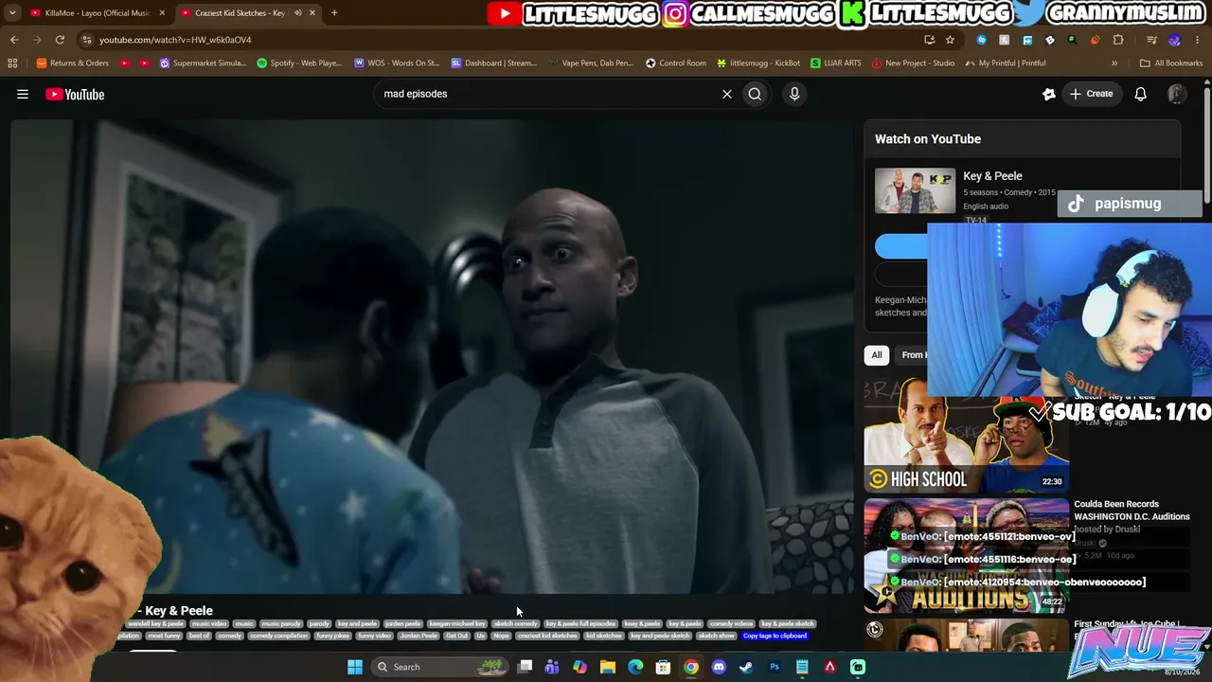Click the YouTube search magnifier button

click(755, 94)
